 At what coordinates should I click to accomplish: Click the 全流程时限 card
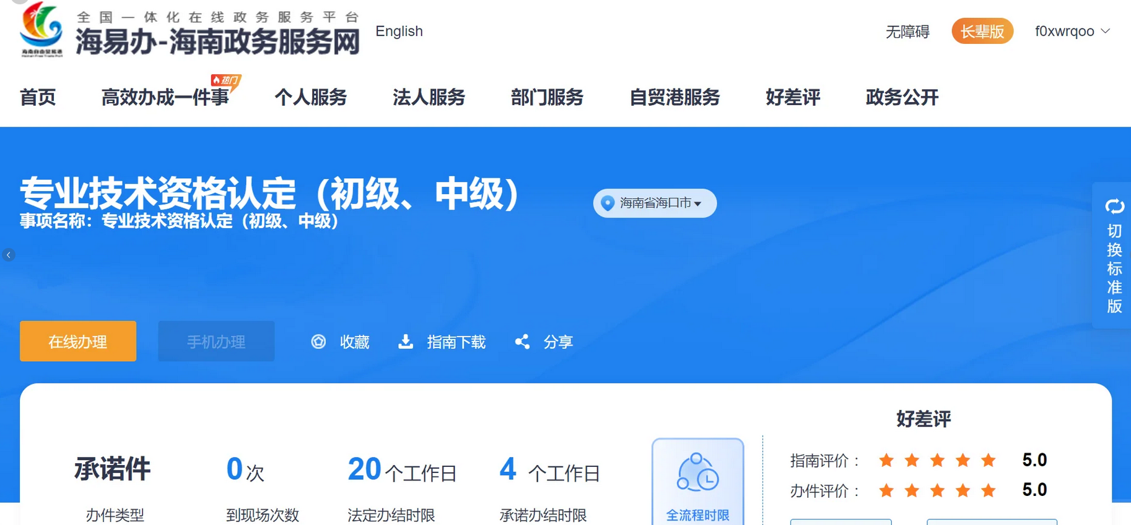click(x=697, y=482)
